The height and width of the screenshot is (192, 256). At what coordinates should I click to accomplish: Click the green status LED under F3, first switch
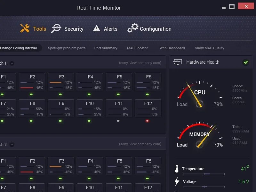60,94
